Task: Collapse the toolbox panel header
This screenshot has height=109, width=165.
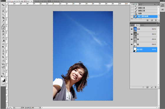Action: coord(2,1)
